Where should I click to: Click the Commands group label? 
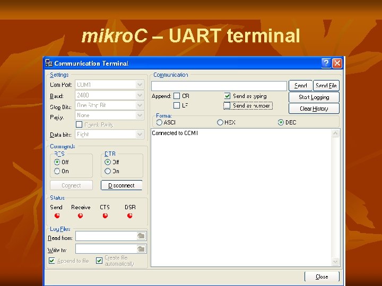pyautogui.click(x=63, y=146)
